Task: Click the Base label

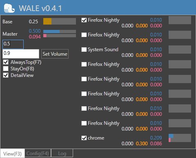Action: (7, 22)
